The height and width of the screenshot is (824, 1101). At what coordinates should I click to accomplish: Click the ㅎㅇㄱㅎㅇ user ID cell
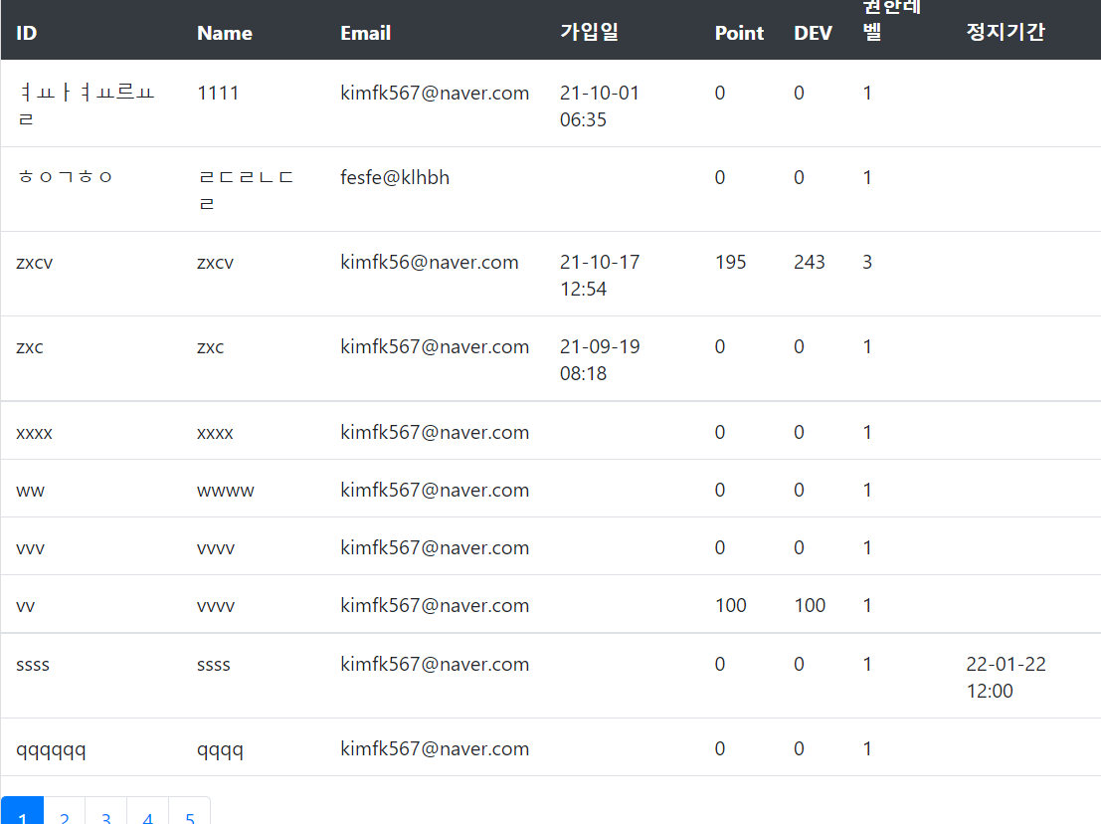click(x=65, y=177)
